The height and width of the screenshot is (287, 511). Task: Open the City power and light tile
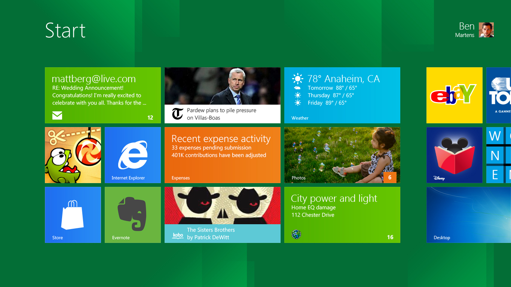[x=342, y=215]
